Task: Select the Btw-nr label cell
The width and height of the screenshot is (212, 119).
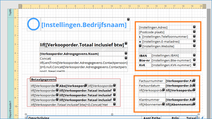Action: point(145,60)
